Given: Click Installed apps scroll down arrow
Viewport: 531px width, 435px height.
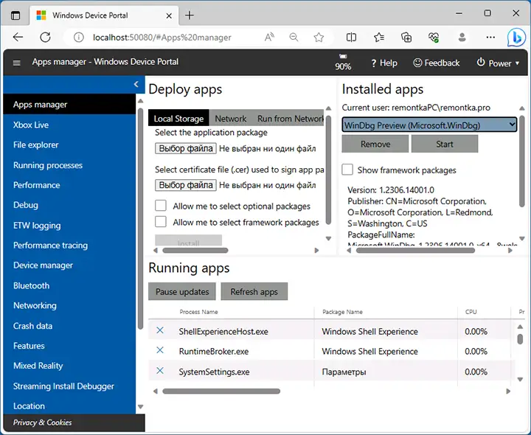Looking at the screenshot, I should tap(522, 238).
